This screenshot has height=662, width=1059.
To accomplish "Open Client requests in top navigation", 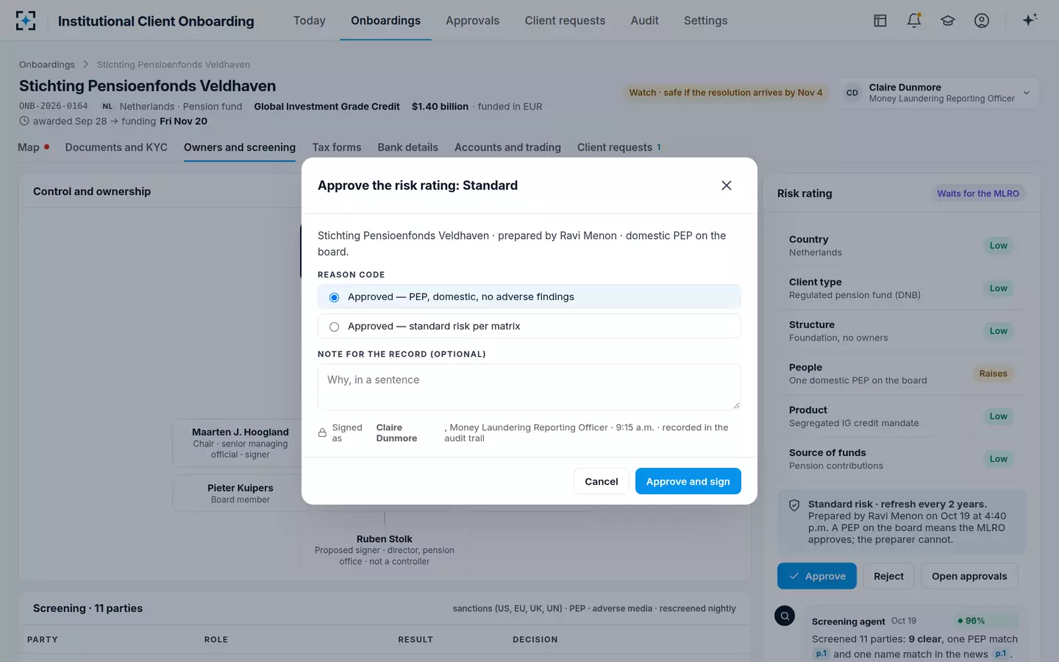I will (565, 21).
